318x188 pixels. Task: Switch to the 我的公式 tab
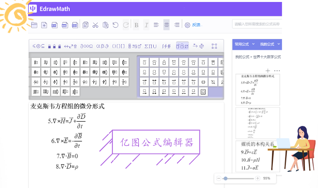pyautogui.click(x=267, y=44)
